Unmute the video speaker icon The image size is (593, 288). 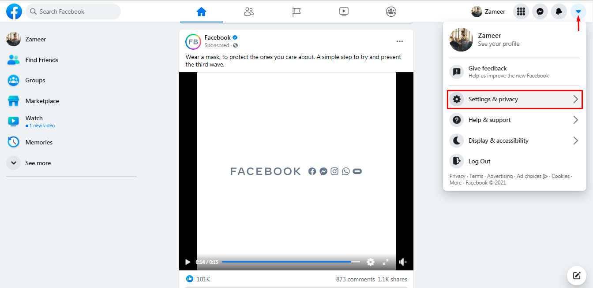coord(402,262)
